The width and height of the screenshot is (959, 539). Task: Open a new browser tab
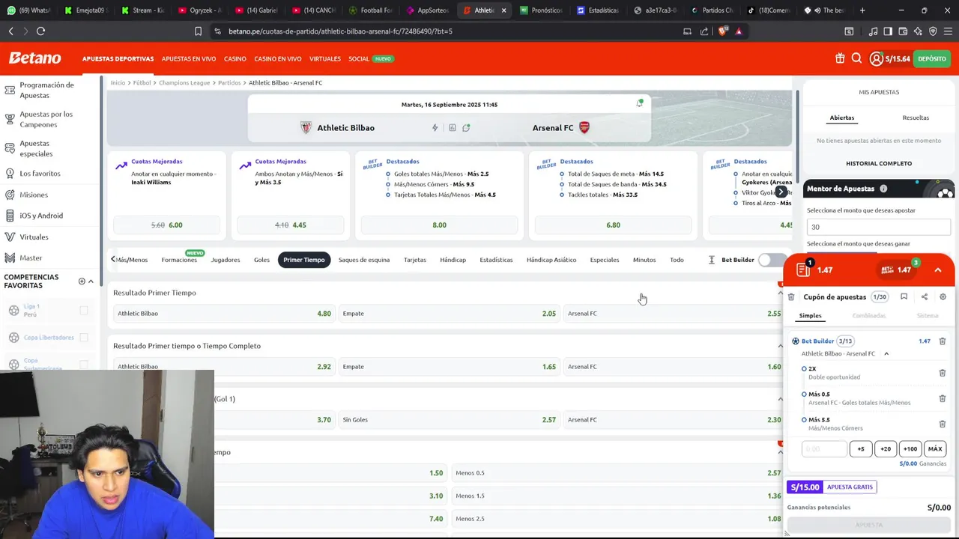(862, 10)
